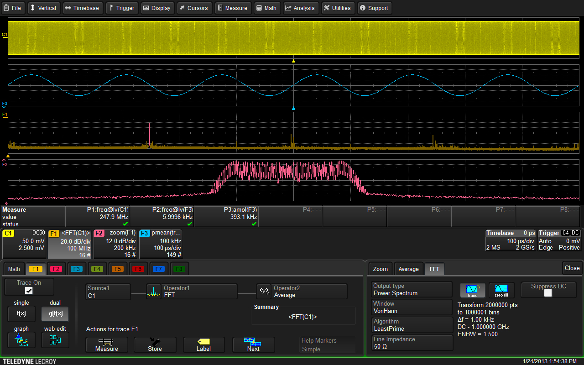The width and height of the screenshot is (584, 365).
Task: Select the trunc FFT truncation icon
Action: [472, 290]
